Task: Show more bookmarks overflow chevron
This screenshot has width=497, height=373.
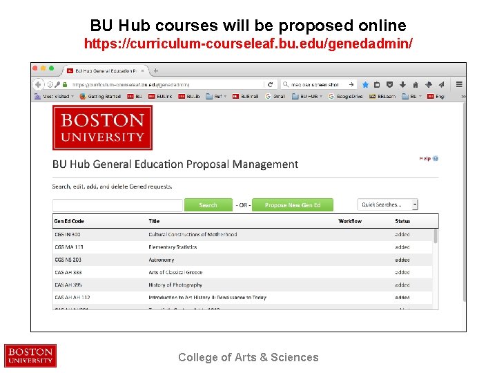Action: point(463,97)
